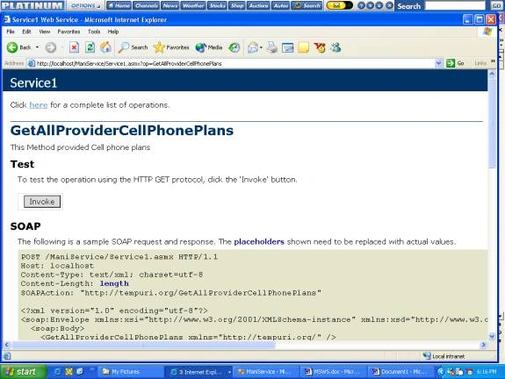This screenshot has height=379, width=505.
Task: Click the Mail envelope icon
Action: pyautogui.click(x=253, y=47)
